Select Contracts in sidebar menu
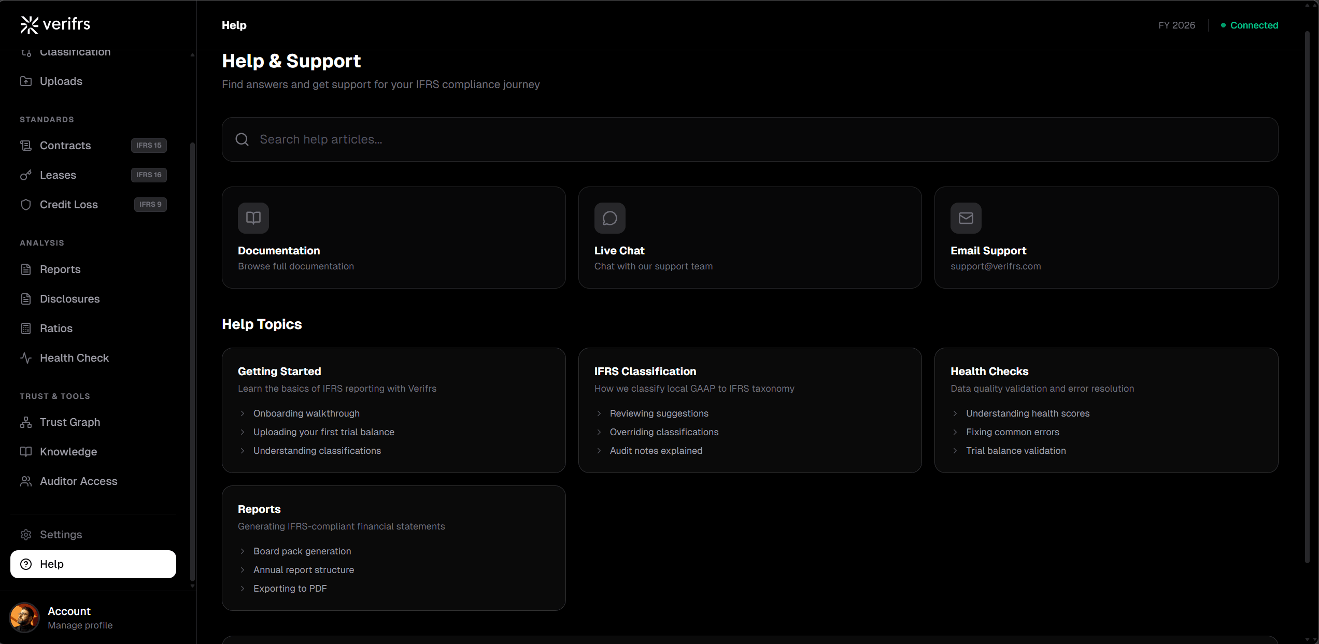This screenshot has height=644, width=1319. [x=65, y=146]
